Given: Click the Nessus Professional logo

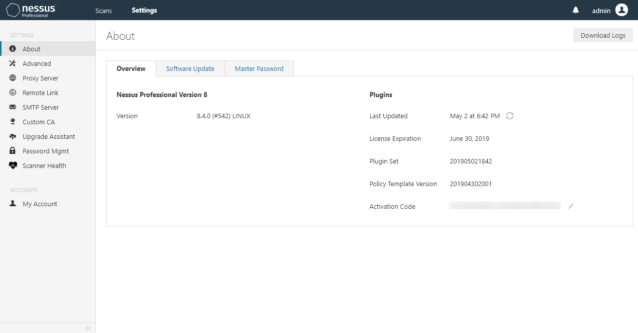Looking at the screenshot, I should click(x=31, y=10).
